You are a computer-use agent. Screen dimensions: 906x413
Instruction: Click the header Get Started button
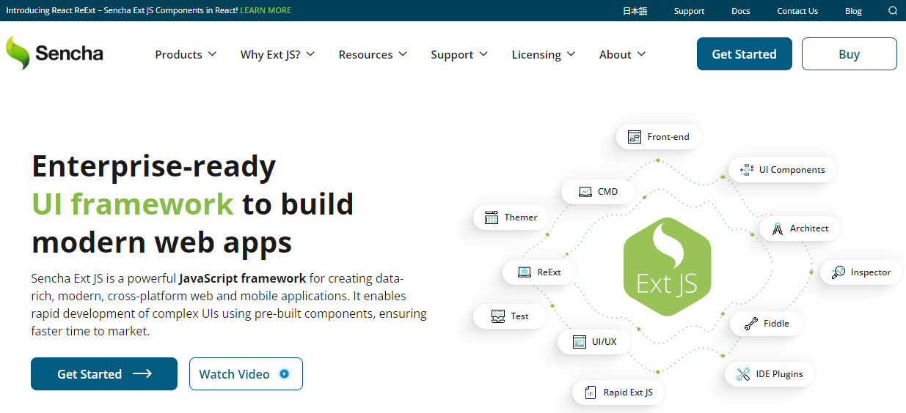point(744,54)
